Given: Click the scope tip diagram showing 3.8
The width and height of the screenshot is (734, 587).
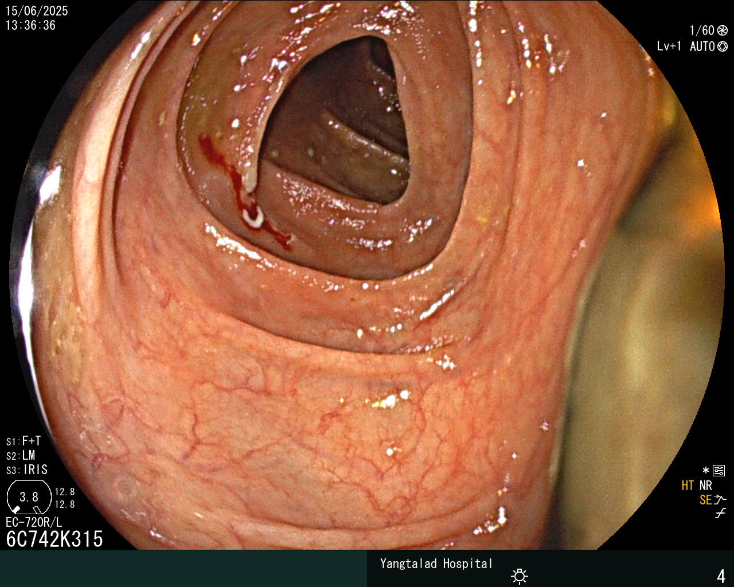Looking at the screenshot, I should pos(29,496).
